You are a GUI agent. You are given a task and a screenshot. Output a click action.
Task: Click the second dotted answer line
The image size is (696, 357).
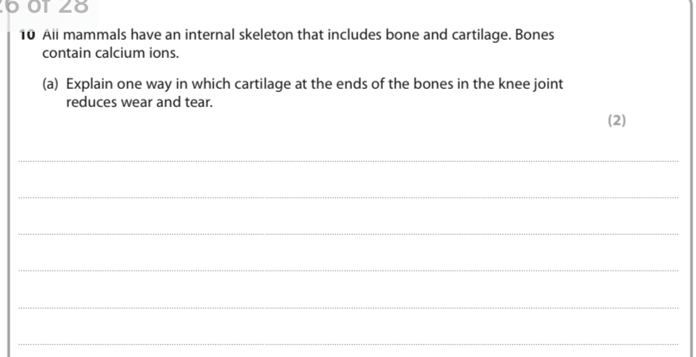click(349, 198)
